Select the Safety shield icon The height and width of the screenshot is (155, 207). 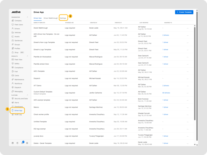point(13,64)
